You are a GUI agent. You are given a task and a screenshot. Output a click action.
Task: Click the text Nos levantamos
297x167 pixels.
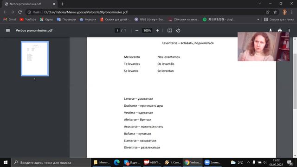168,57
